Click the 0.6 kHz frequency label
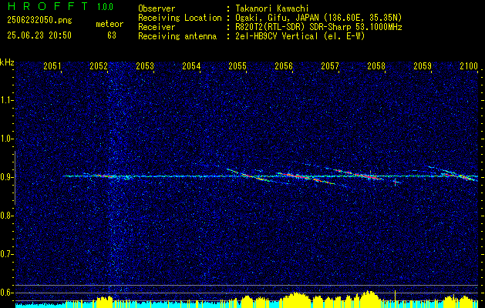This screenshot has height=308, width=485. coord(6,293)
